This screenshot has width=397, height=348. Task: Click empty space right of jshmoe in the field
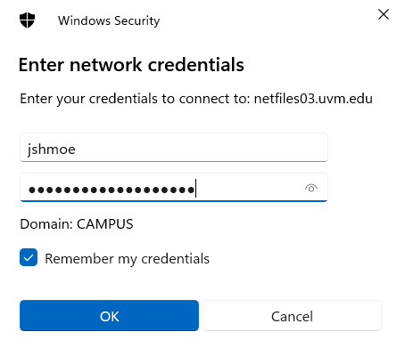click(x=201, y=148)
